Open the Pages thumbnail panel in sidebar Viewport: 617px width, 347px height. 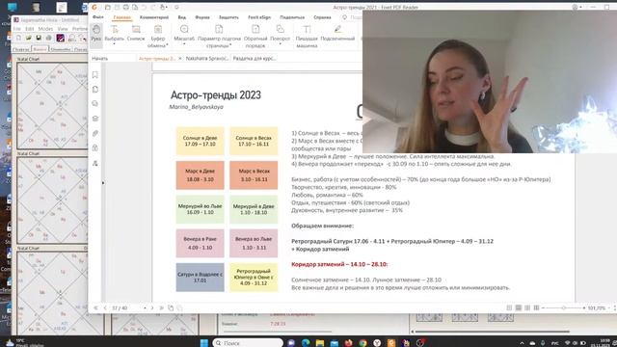pyautogui.click(x=95, y=90)
